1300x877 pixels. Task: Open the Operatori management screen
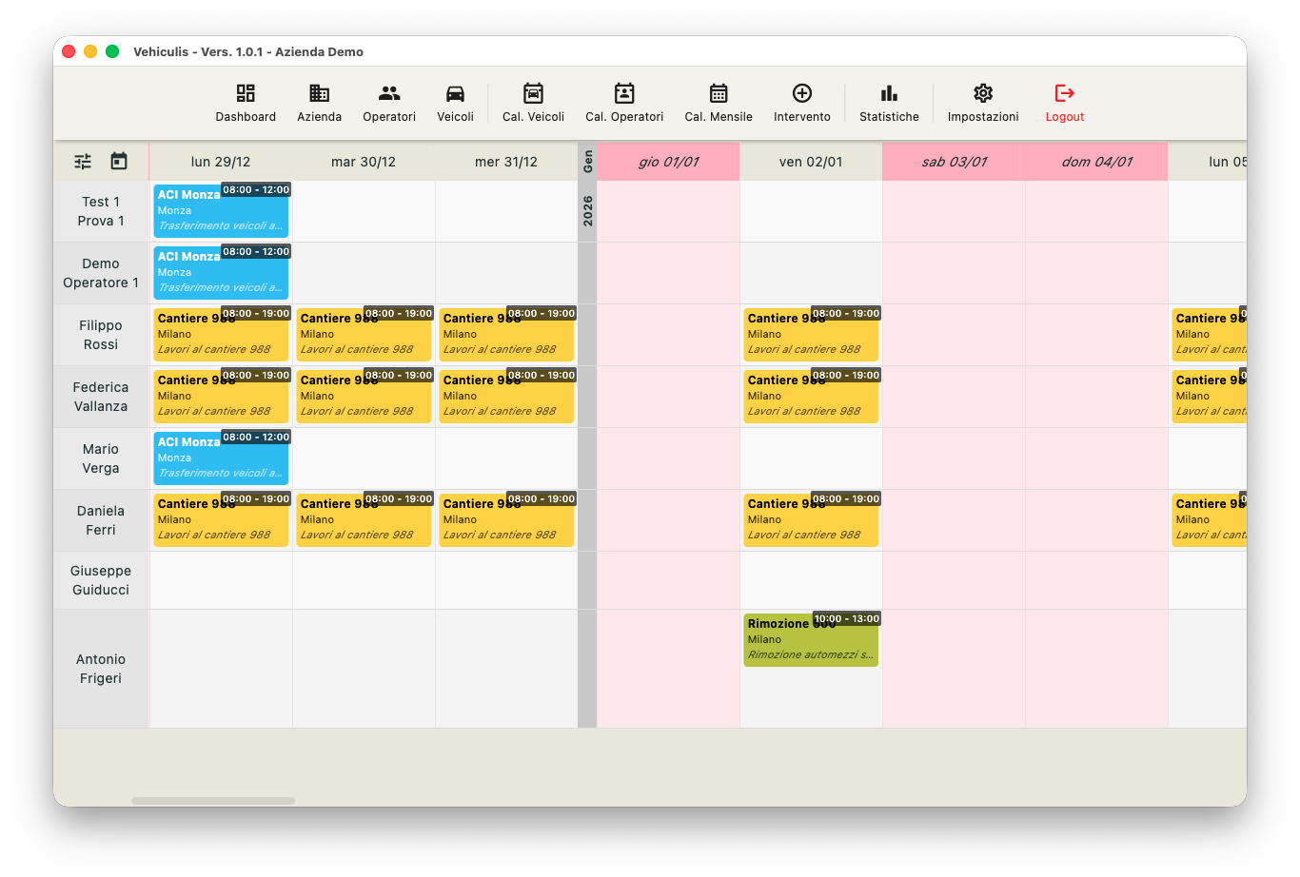click(x=388, y=103)
